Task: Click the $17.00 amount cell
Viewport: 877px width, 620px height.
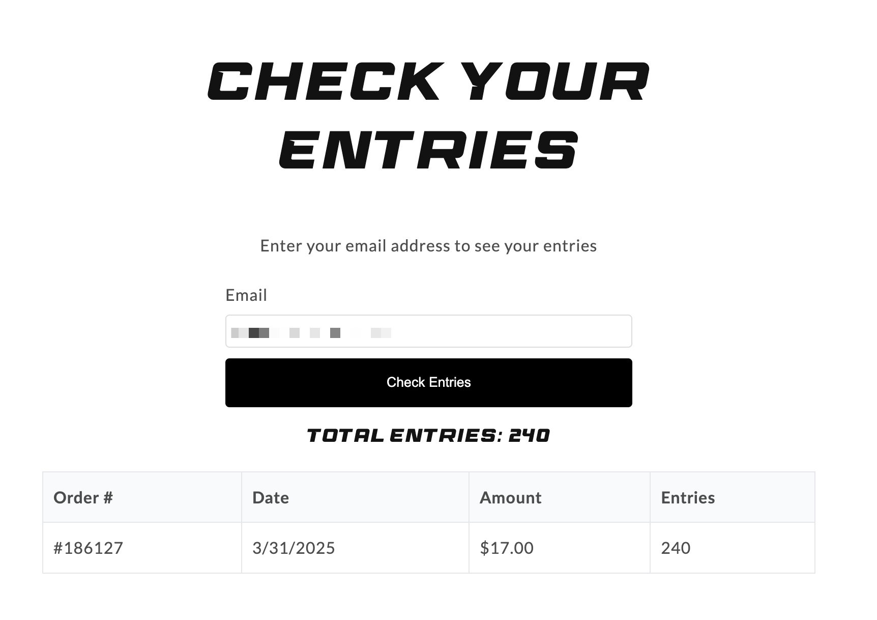Action: click(506, 548)
